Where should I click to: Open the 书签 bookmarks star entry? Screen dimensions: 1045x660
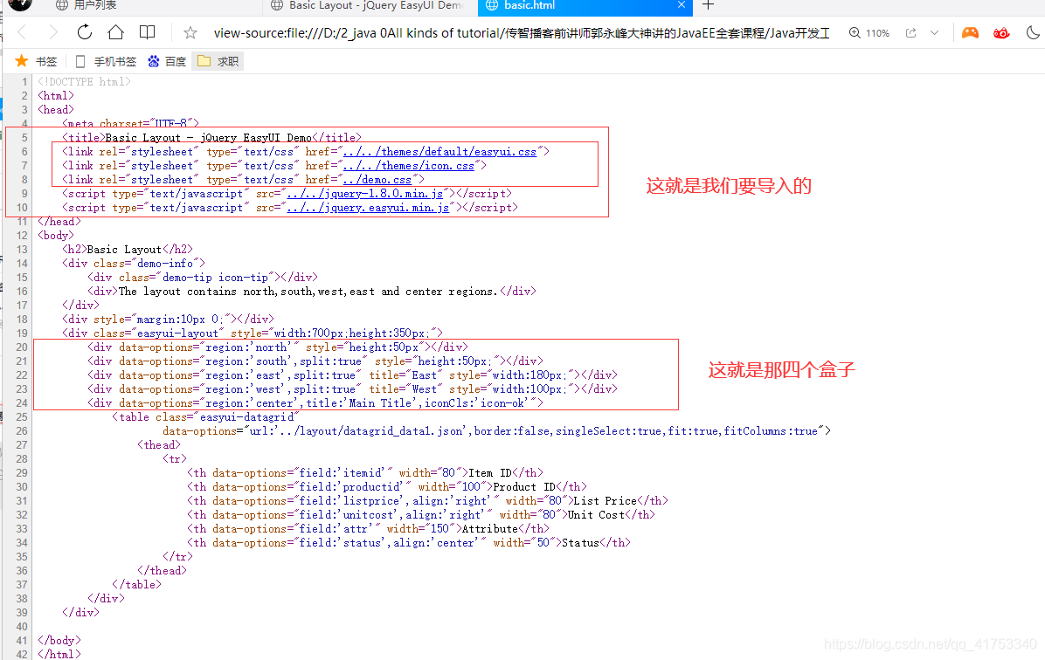click(x=36, y=61)
